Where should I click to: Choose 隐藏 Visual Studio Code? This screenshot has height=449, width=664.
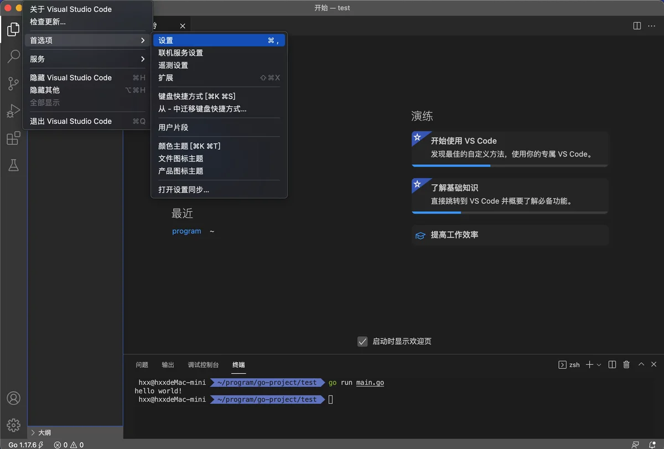point(87,78)
